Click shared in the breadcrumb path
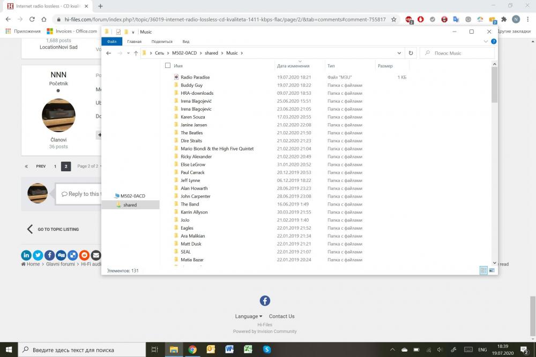The height and width of the screenshot is (357, 536). (211, 53)
